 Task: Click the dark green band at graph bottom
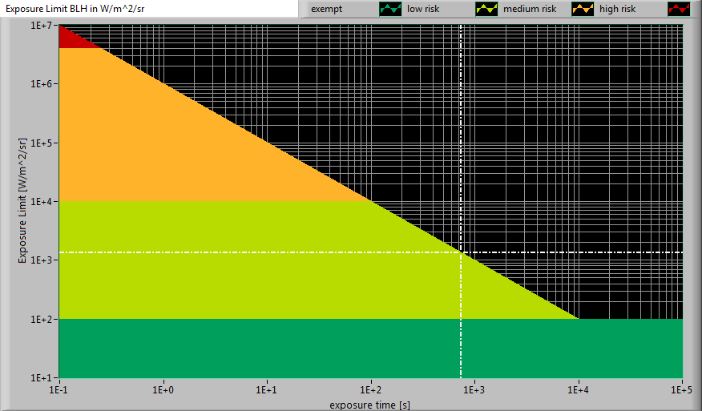(321, 349)
